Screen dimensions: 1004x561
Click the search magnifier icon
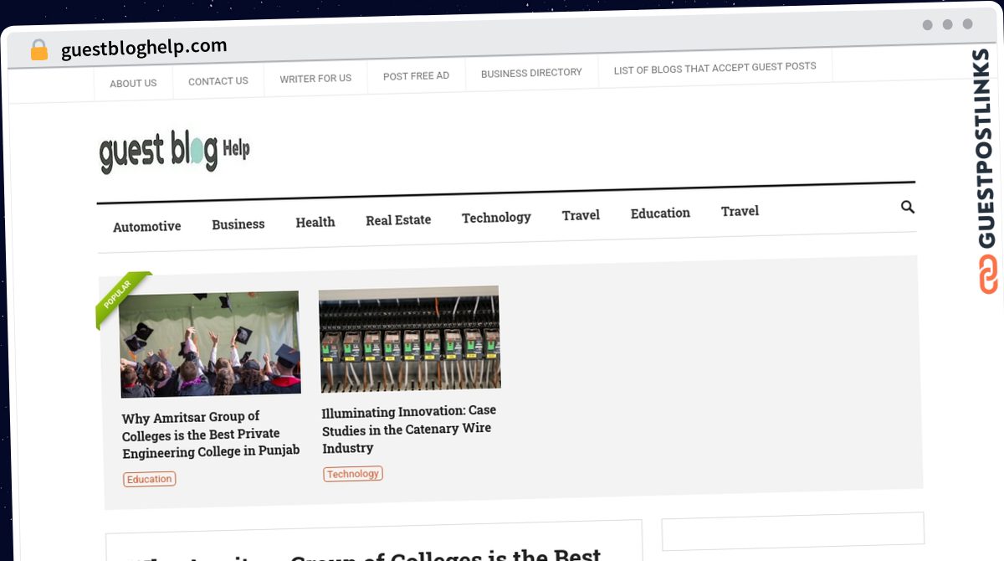[x=907, y=207]
